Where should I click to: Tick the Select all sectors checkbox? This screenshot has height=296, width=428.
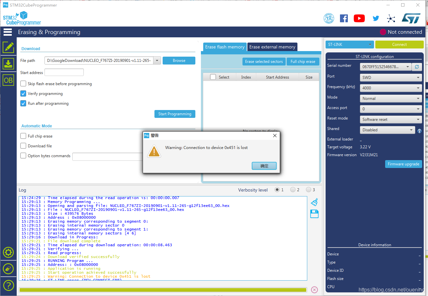point(213,77)
